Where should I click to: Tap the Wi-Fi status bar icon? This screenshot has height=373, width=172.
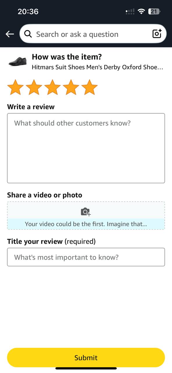click(x=141, y=11)
